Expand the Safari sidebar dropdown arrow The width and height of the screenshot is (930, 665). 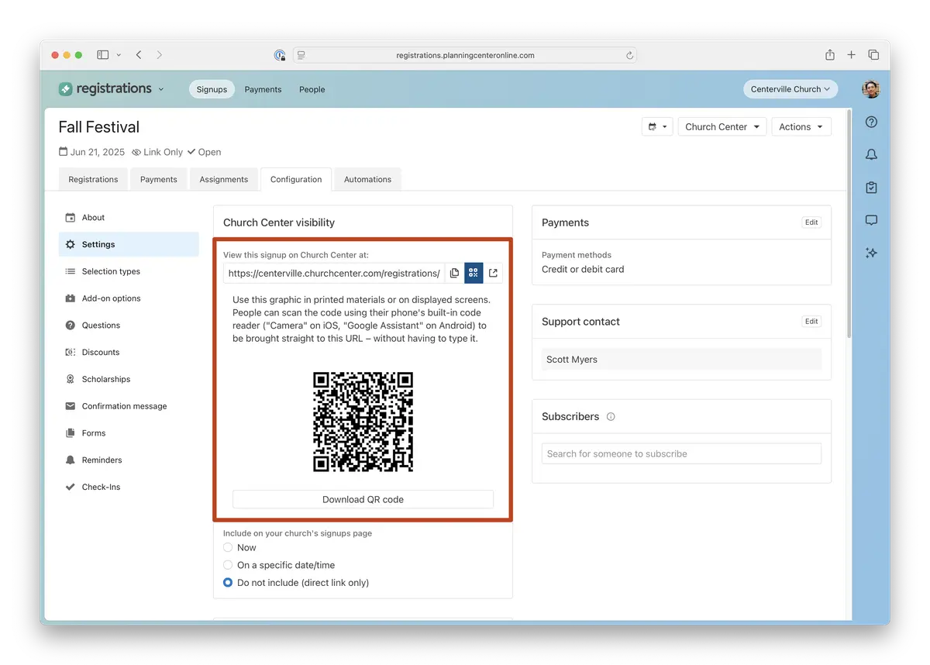tap(119, 55)
